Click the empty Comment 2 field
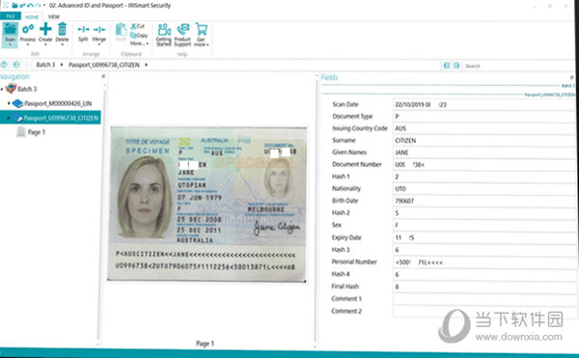The height and width of the screenshot is (358, 579). click(x=483, y=311)
